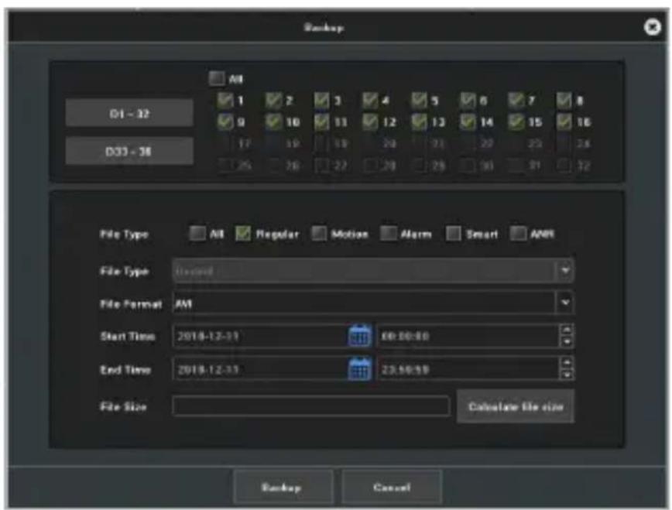Screen dimensions: 672x510
Task: Enable the Alarm file type checkbox
Action: [389, 234]
